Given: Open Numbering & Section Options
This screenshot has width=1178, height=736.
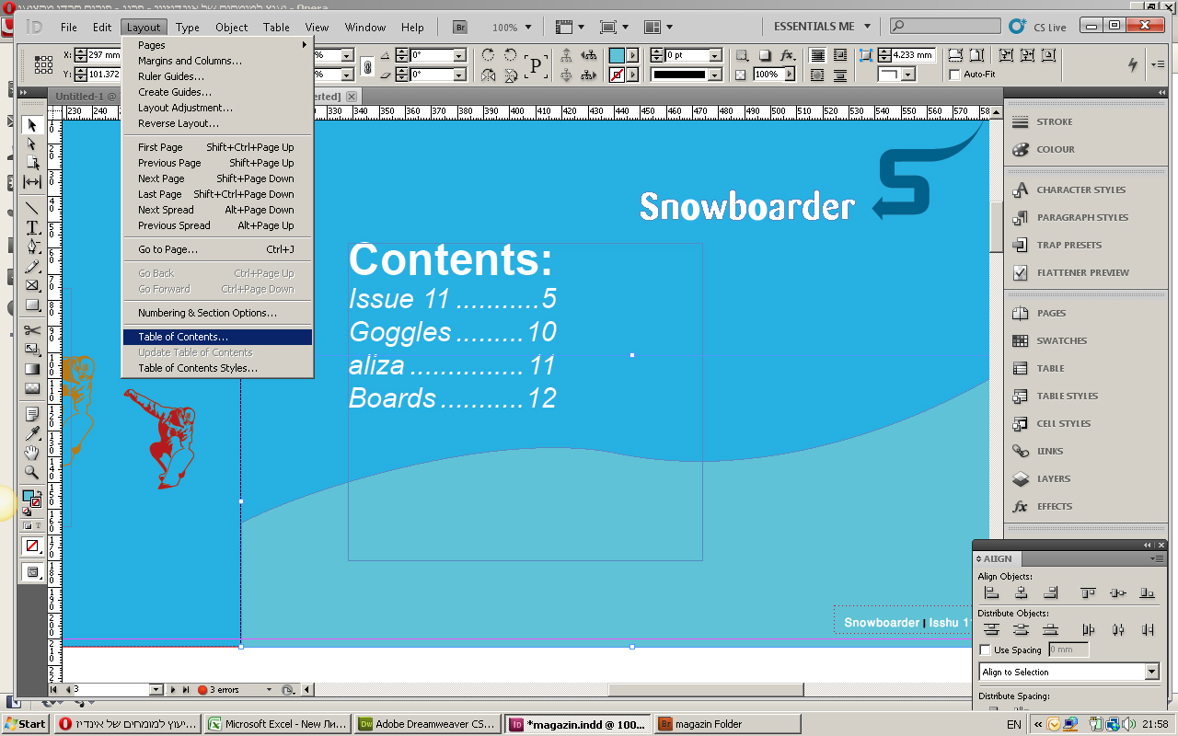Looking at the screenshot, I should click(x=207, y=313).
